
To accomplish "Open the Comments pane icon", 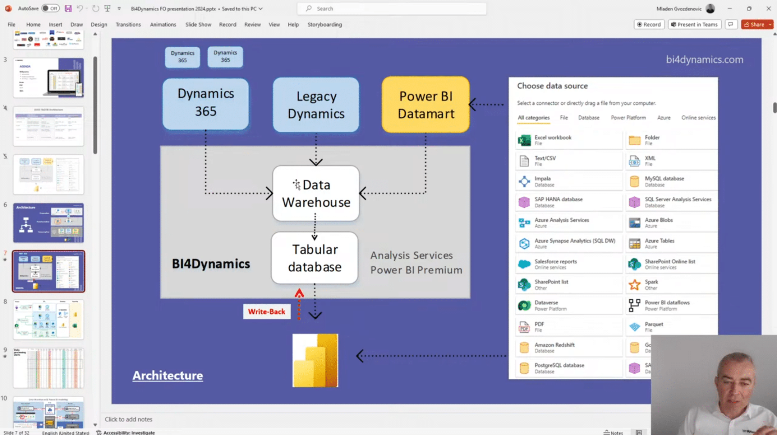I will click(x=731, y=25).
